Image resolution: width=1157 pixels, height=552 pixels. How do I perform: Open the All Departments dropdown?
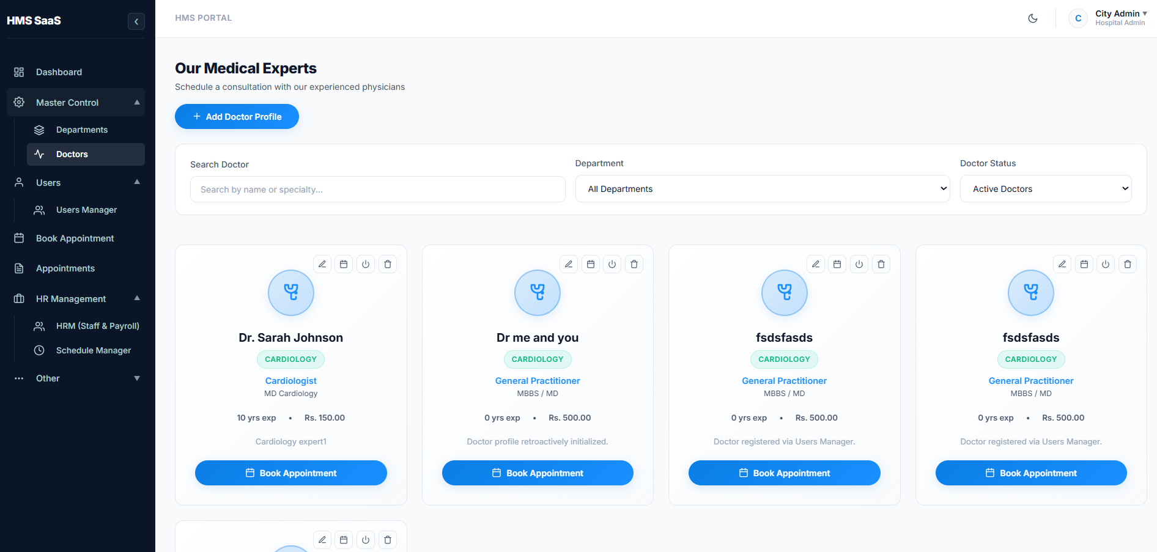coord(763,189)
